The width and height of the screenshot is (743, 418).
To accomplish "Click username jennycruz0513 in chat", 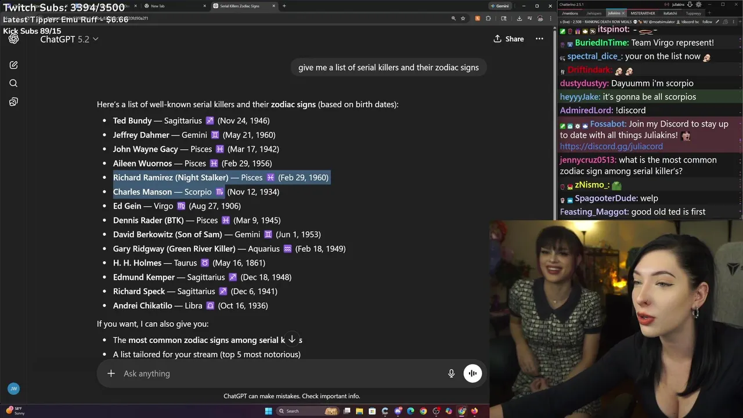I will [588, 160].
